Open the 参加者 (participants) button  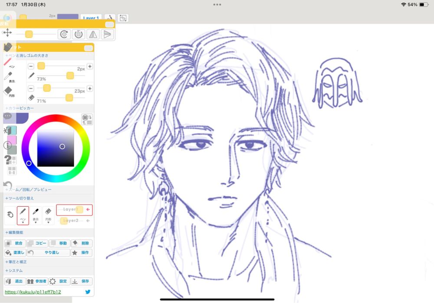pyautogui.click(x=37, y=281)
